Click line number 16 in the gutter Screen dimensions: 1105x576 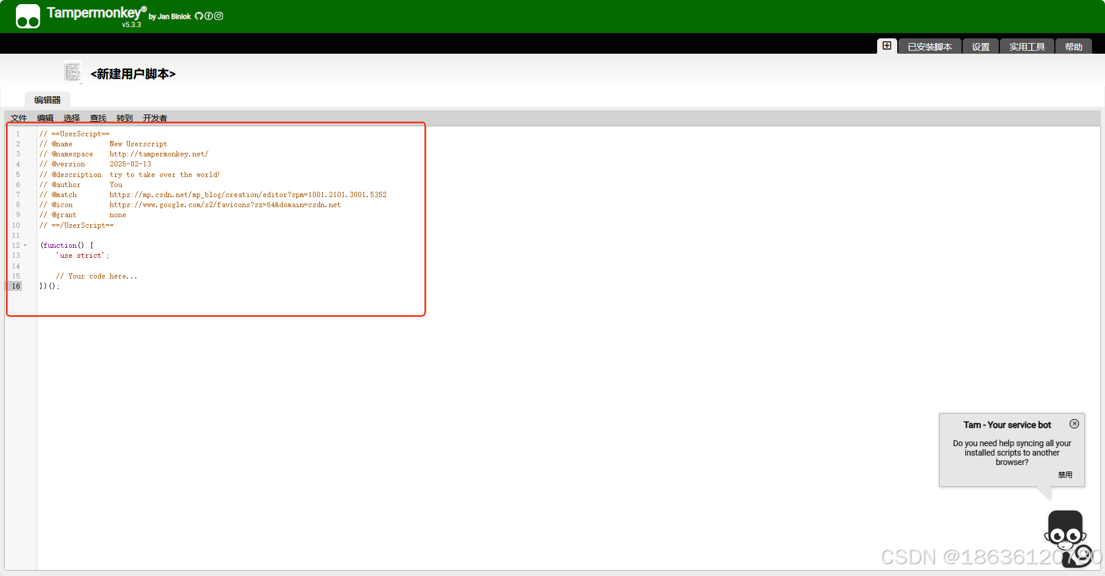click(x=16, y=286)
